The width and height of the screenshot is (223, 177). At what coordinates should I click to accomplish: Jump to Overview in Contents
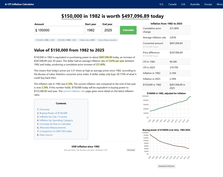click(44, 109)
